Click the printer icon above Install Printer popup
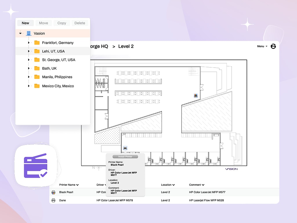This screenshot has width=297, height=223. (x=125, y=148)
